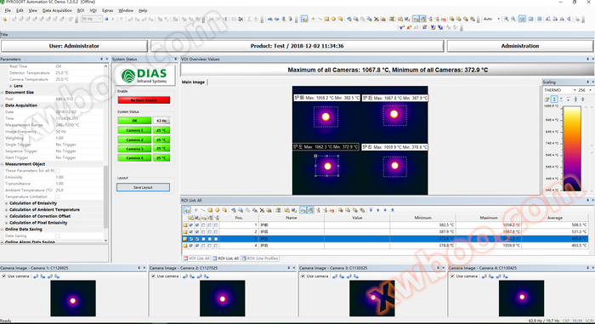Click rectangle ROI tool in ROI List toolbar
This screenshot has width=595, height=324.
[210, 210]
